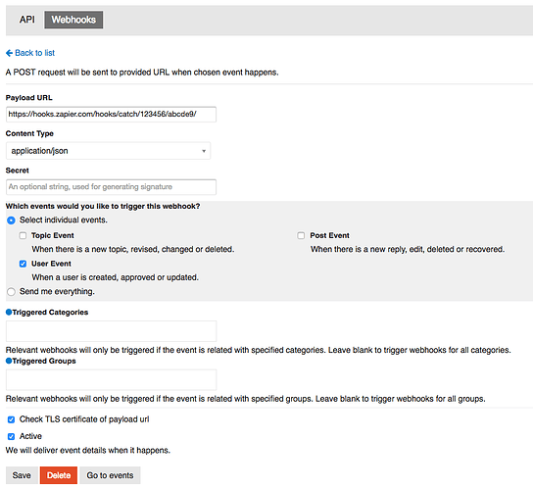Check the Post Event checkbox
The image size is (533, 490).
301,235
